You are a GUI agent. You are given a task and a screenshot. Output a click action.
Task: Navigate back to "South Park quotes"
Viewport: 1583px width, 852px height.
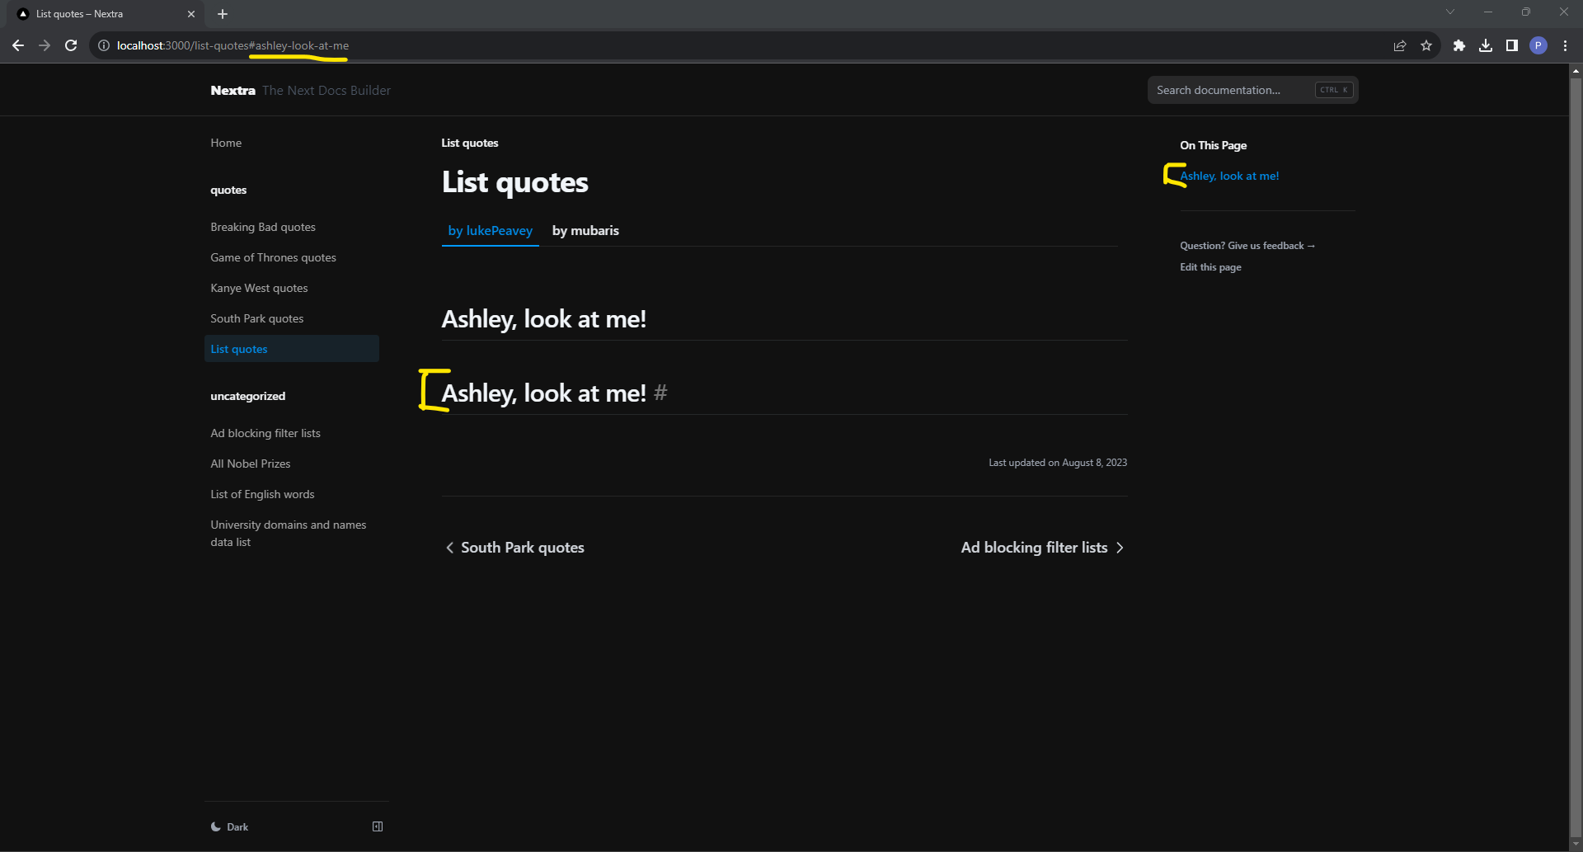522,547
